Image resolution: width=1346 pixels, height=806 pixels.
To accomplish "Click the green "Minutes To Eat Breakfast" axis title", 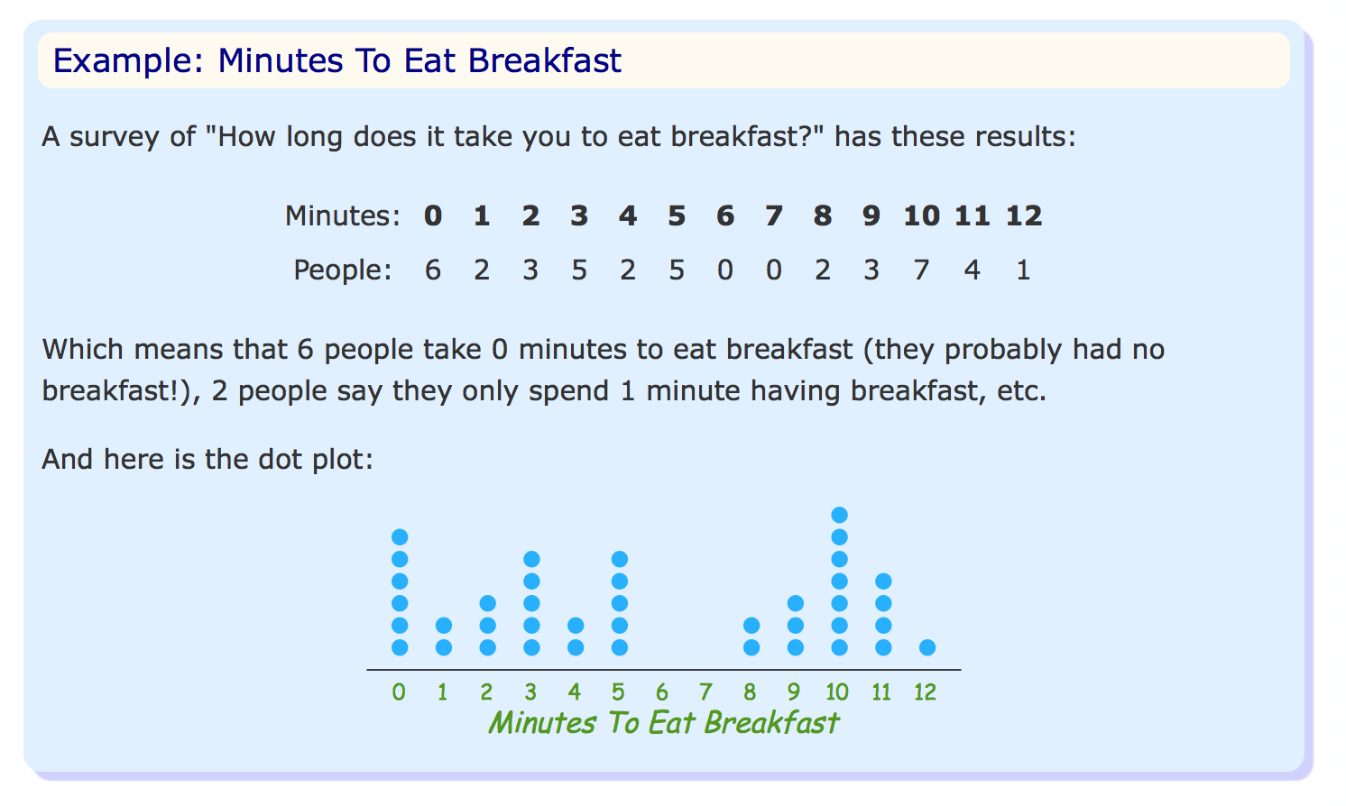I will click(x=663, y=723).
